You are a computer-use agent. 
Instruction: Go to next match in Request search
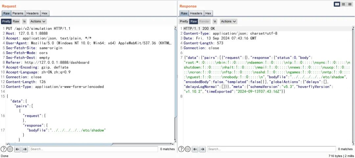click(25, 149)
